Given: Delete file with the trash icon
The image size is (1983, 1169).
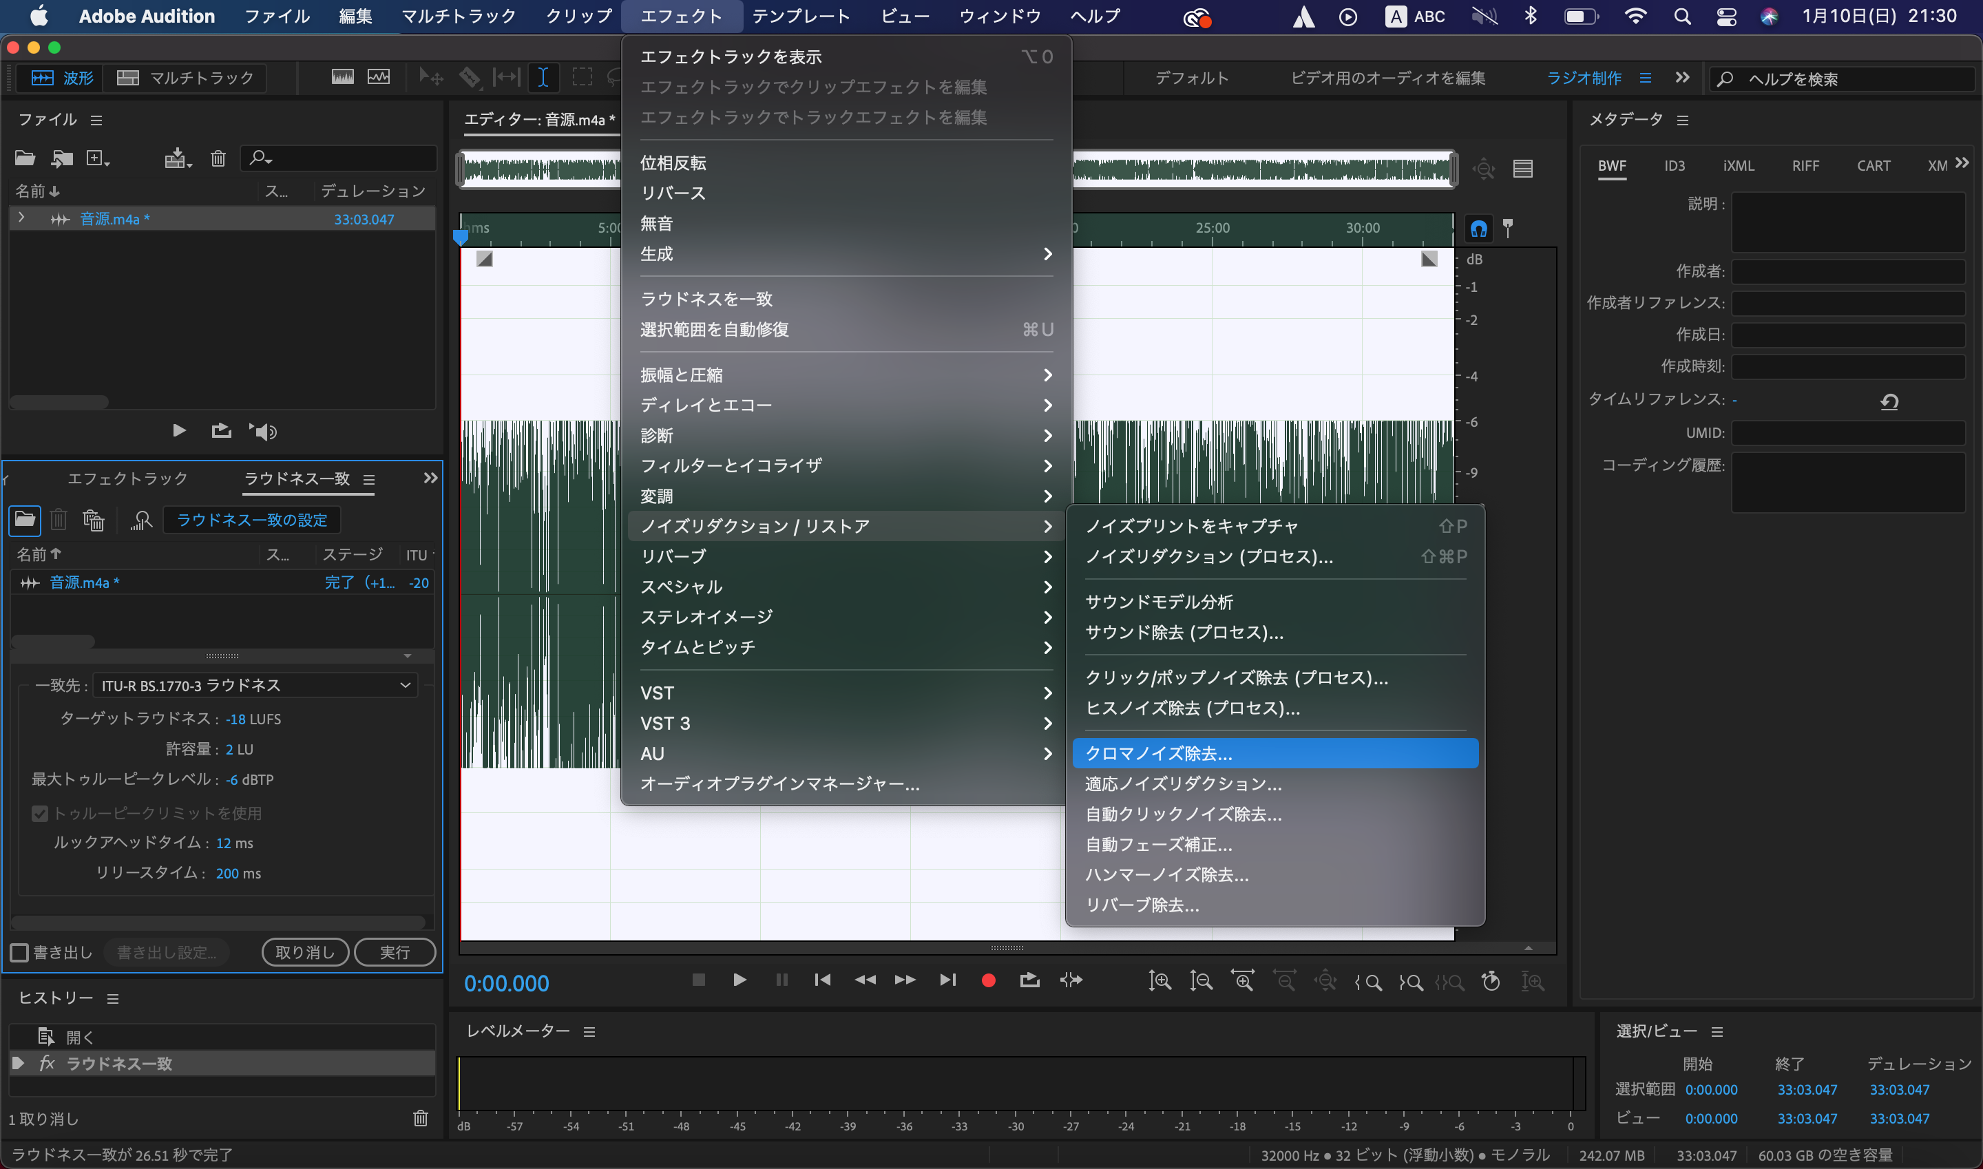Looking at the screenshot, I should pos(218,158).
